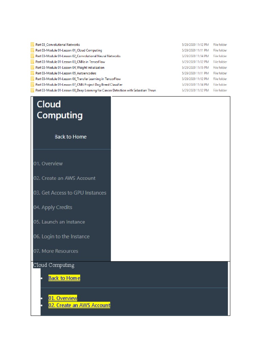This screenshot has height=349, width=261.
Task: Click folder icon for Lesson 07_CNN Project
Action: click(32, 85)
